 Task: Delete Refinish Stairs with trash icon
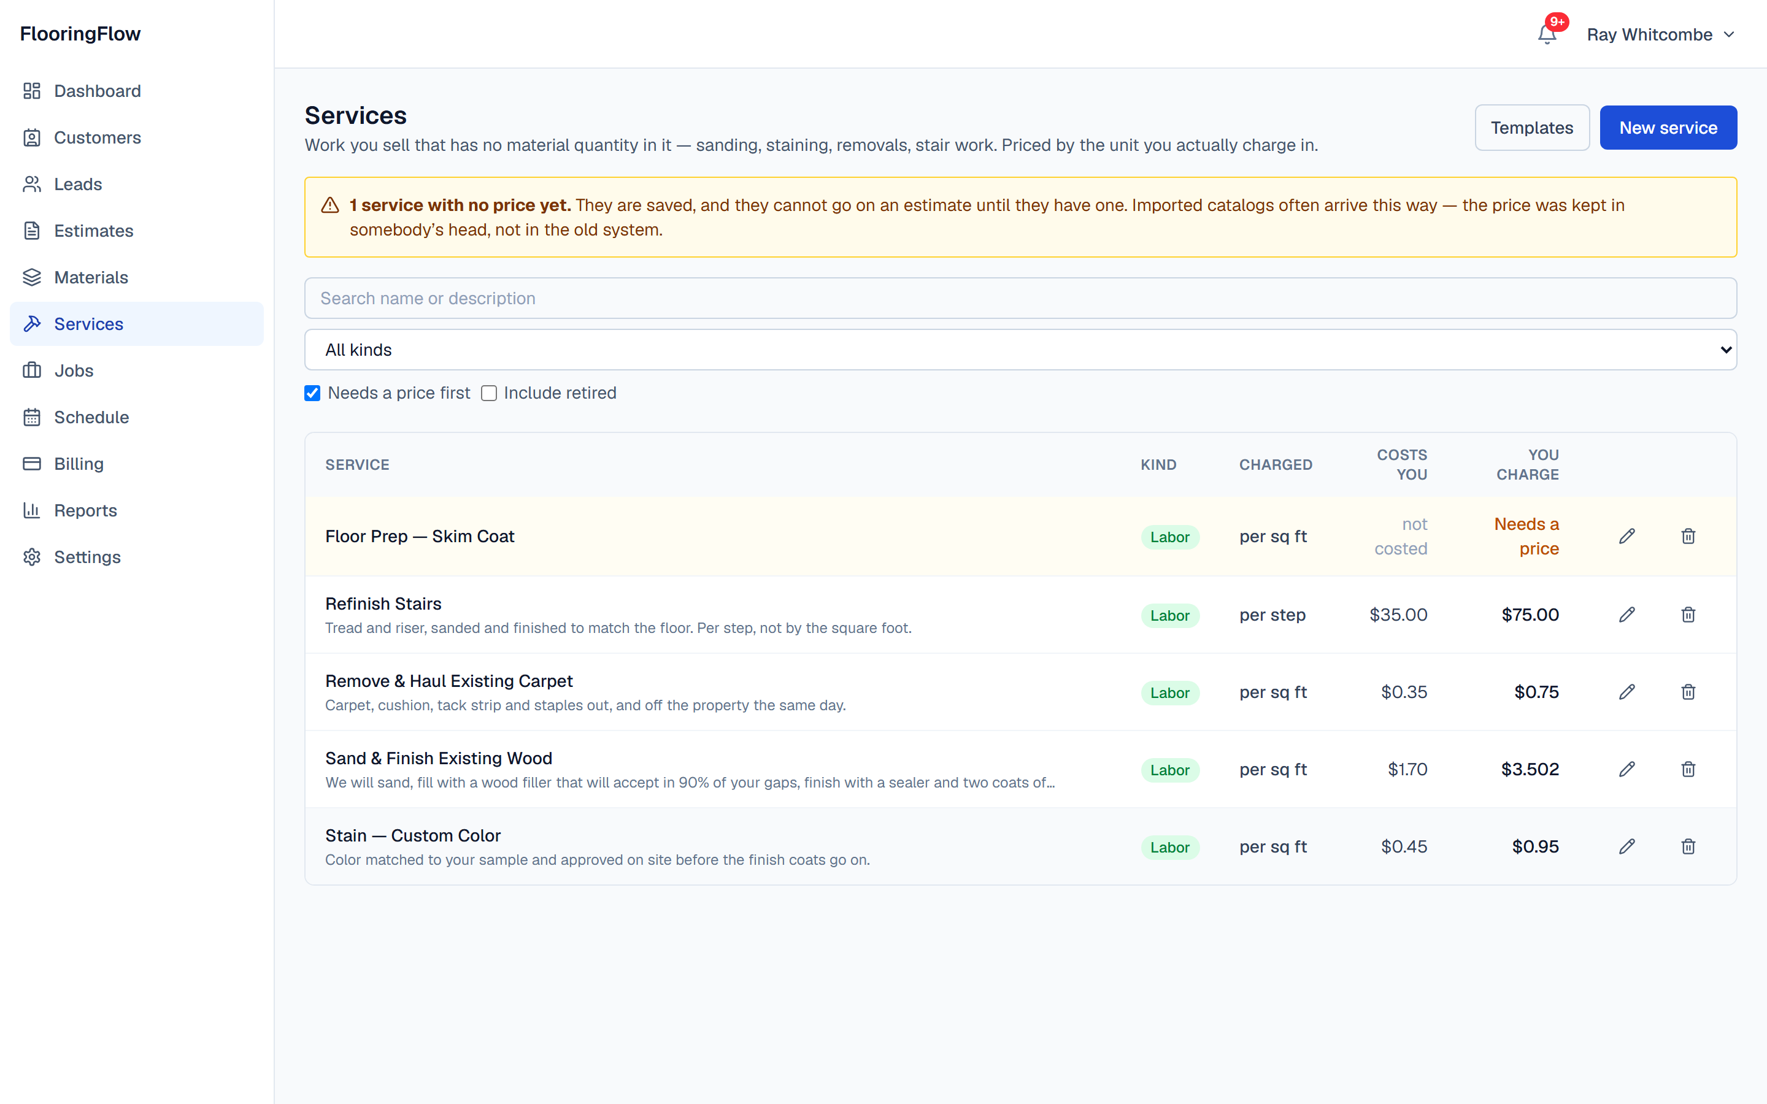(1688, 615)
